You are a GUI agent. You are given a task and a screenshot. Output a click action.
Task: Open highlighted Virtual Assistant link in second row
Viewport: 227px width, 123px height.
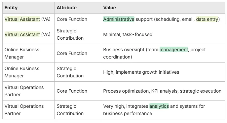point(22,34)
